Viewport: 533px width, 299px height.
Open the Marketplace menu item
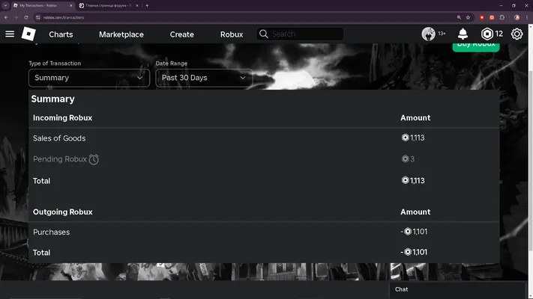point(121,34)
